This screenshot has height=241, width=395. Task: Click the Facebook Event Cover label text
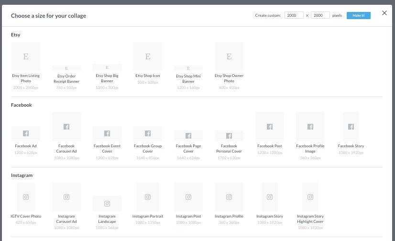coord(107,149)
